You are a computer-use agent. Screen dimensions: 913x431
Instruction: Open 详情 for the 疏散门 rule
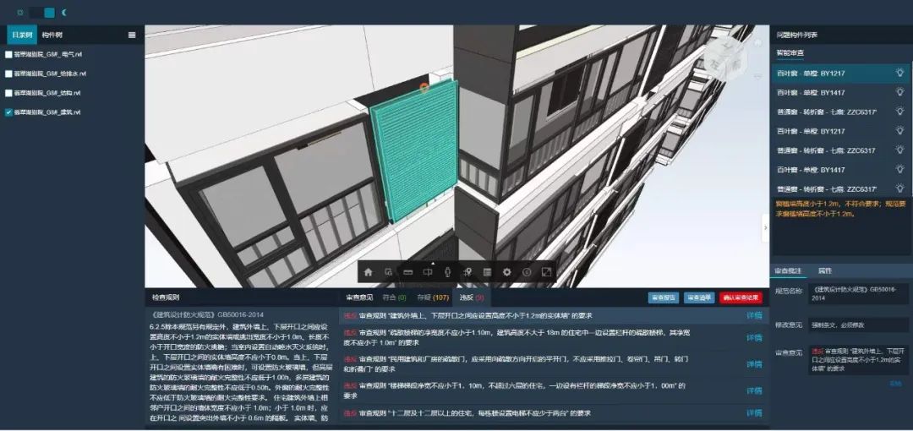click(754, 364)
